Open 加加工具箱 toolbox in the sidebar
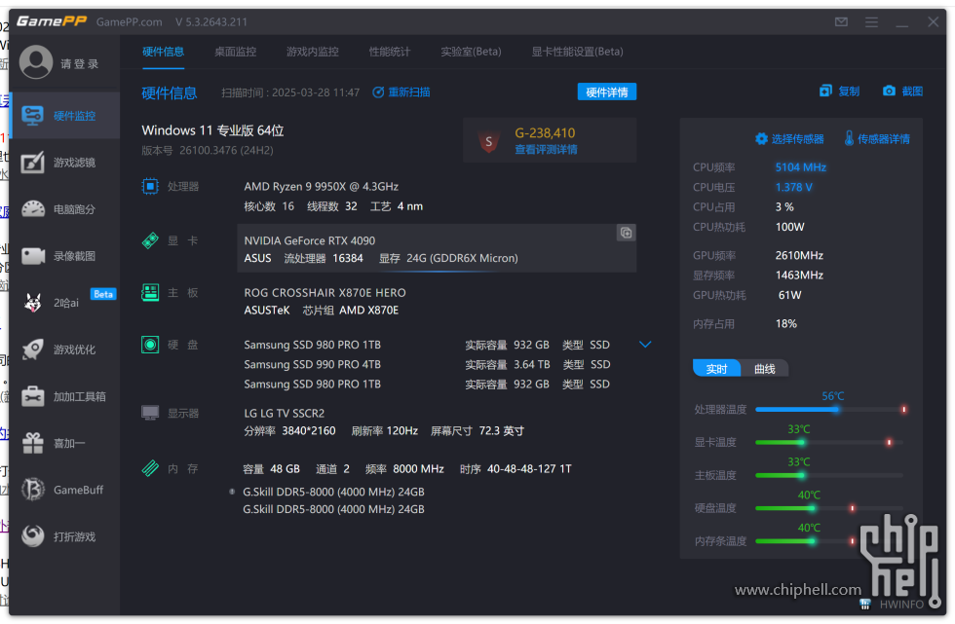Image resolution: width=955 pixels, height=624 pixels. [x=64, y=396]
